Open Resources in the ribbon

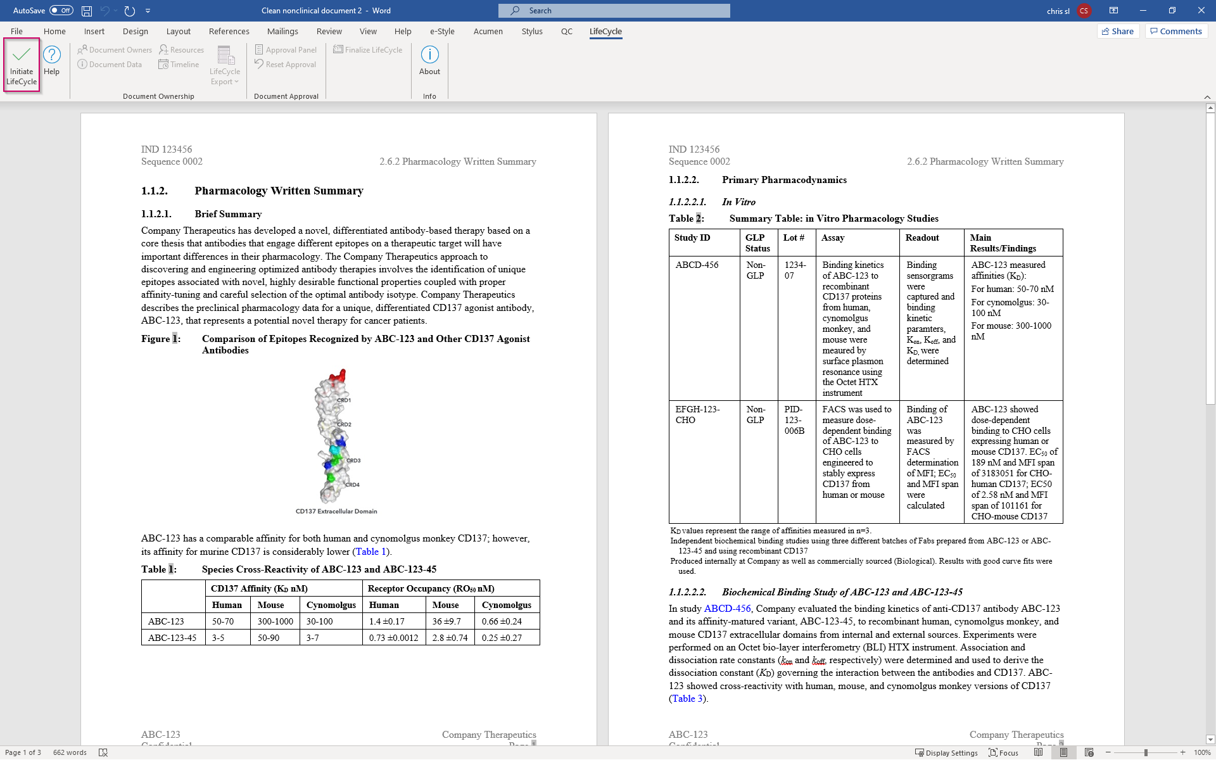(x=181, y=50)
